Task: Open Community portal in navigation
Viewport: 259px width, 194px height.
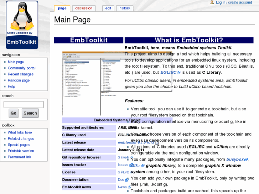Action: click(21, 68)
